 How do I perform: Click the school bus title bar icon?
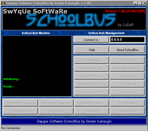3,3
